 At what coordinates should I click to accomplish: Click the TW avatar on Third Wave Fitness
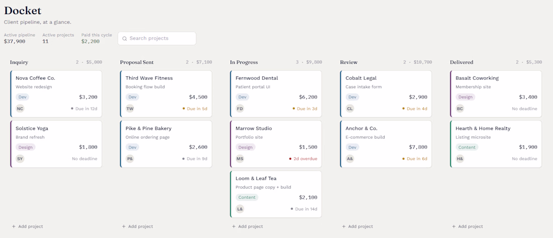coord(130,108)
